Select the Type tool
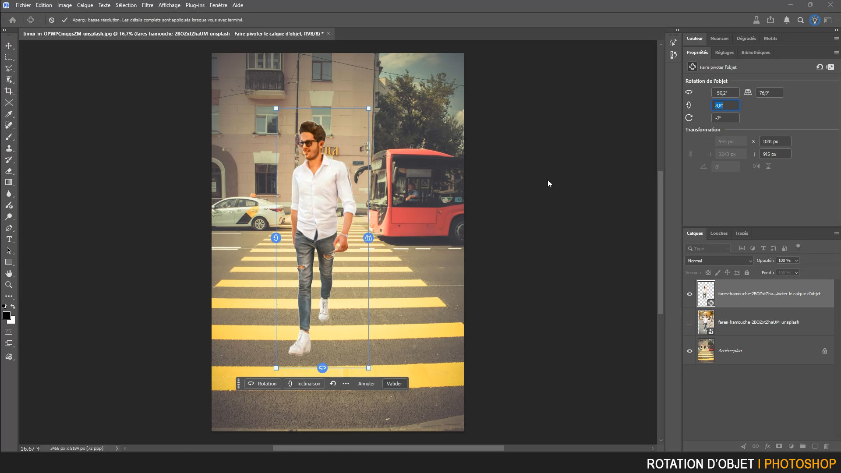Screen dimensions: 841x473 coord(9,240)
